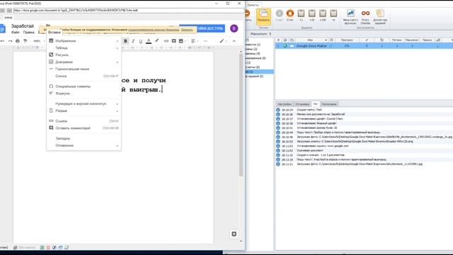Choose Специальные символы menu entry

[84, 86]
